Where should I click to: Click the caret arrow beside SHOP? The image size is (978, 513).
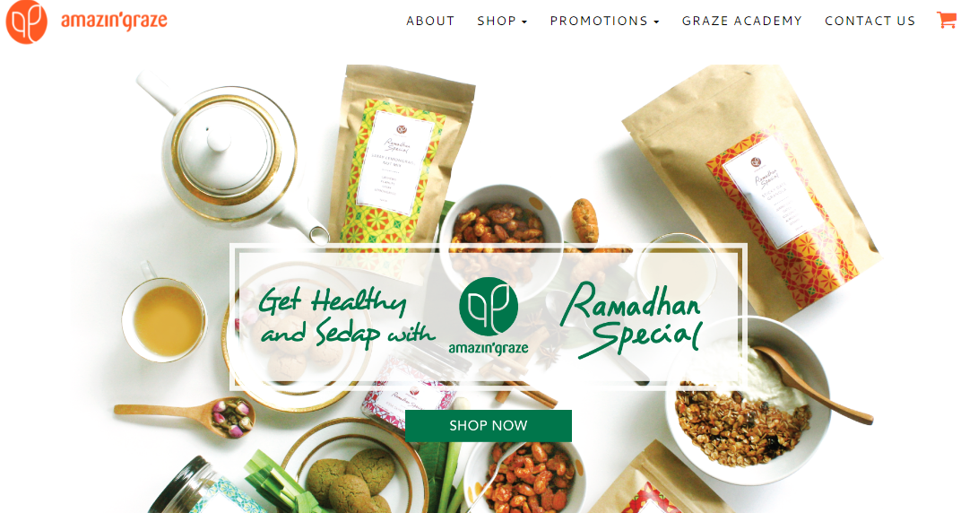click(524, 22)
